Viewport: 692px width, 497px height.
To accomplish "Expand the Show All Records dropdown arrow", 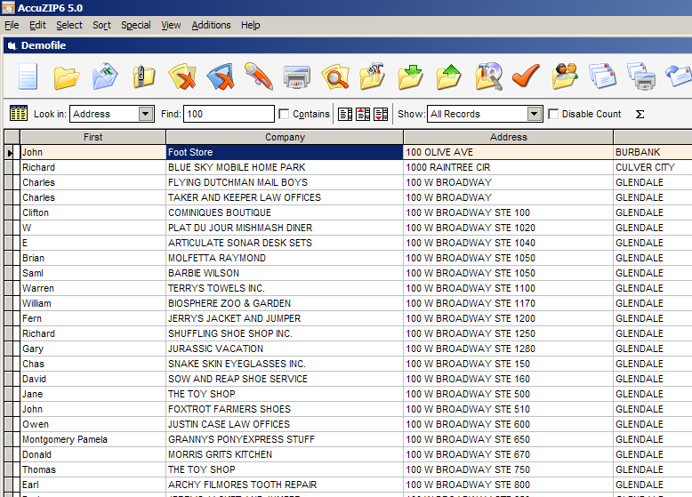I will point(534,114).
